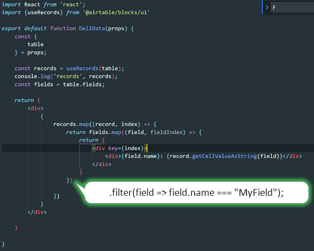Click getCellValueAsString method name
314x251 pixels.
(225, 156)
